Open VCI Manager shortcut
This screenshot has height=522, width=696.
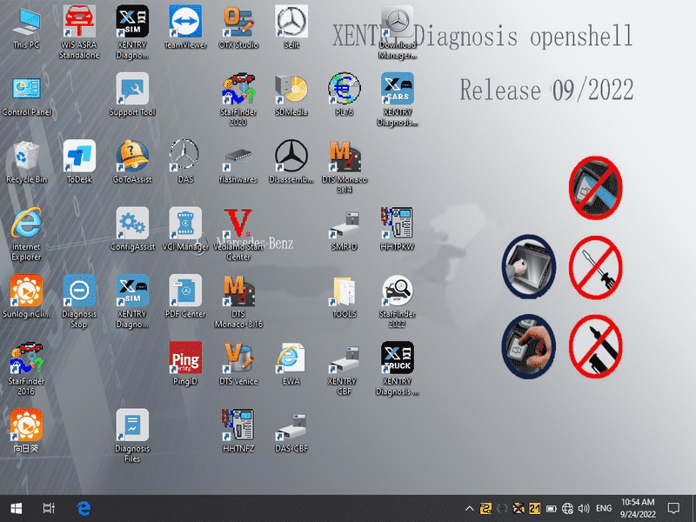185,230
